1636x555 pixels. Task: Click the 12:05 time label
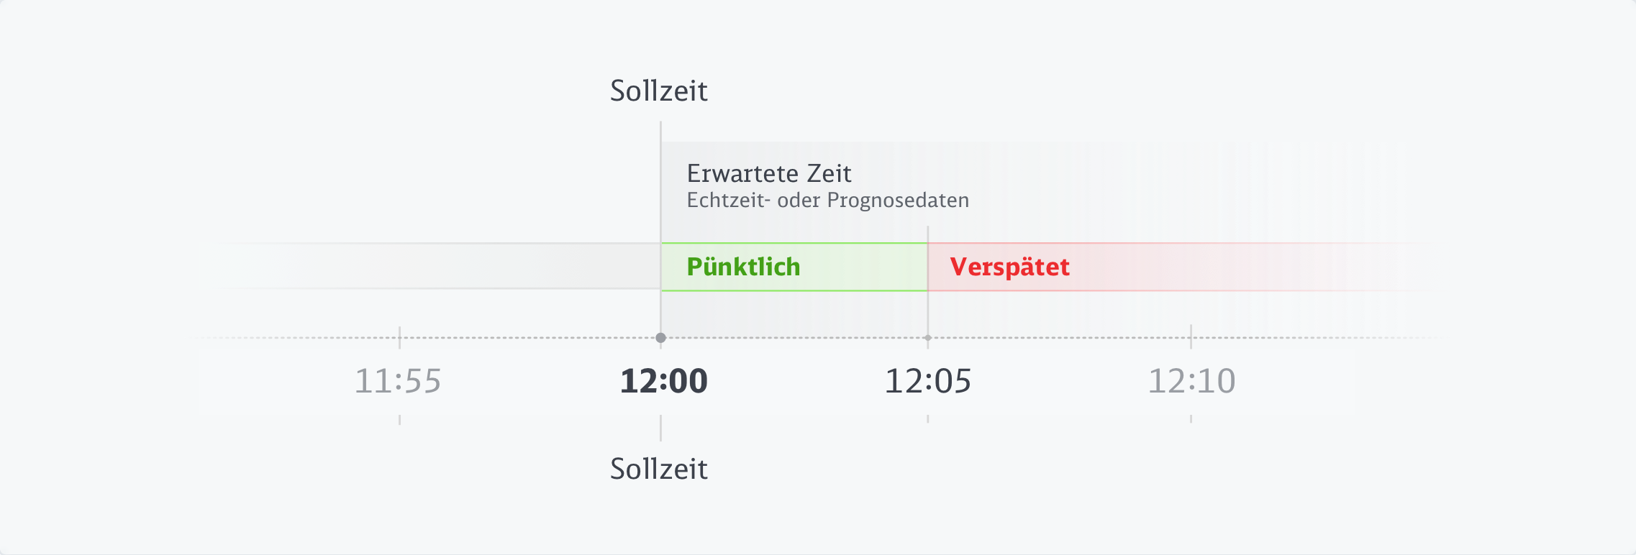tap(928, 381)
